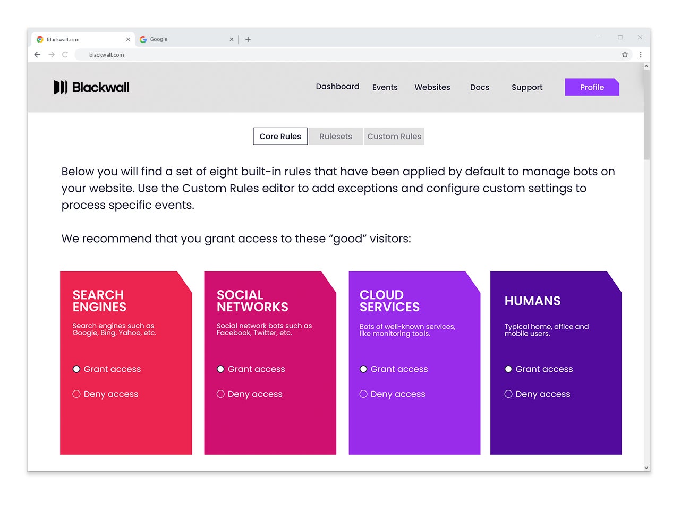This screenshot has height=510, width=680.
Task: Select the blackwall.com browser tab
Action: (x=83, y=39)
